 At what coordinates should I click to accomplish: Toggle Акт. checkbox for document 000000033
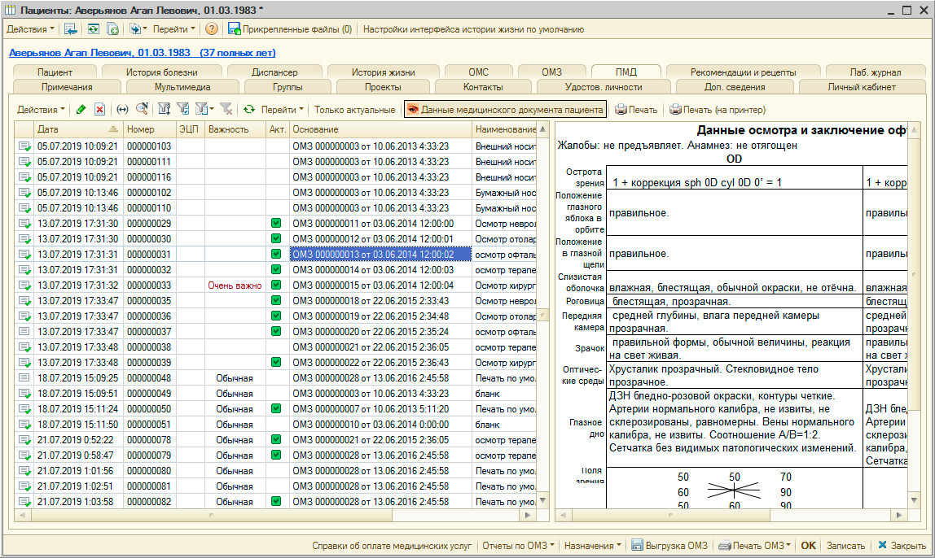(276, 286)
